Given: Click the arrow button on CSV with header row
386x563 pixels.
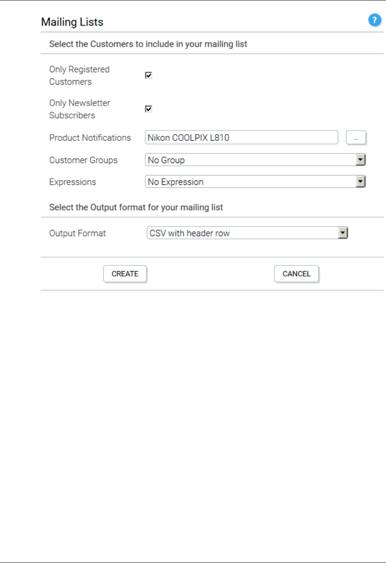Looking at the screenshot, I should [343, 233].
